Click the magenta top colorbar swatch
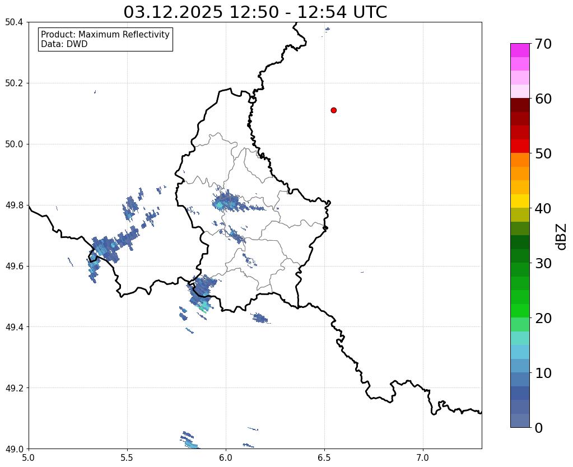The image size is (573, 467). (520, 50)
